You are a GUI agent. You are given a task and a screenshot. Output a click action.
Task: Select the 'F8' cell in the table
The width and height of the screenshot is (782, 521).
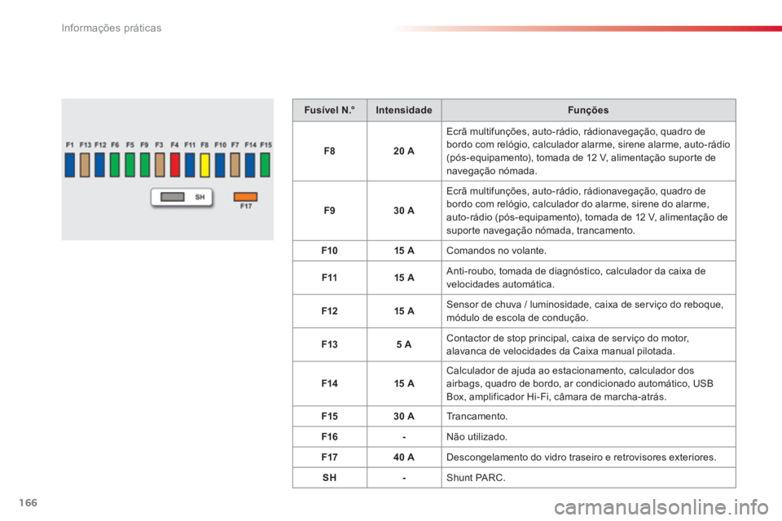tap(330, 151)
